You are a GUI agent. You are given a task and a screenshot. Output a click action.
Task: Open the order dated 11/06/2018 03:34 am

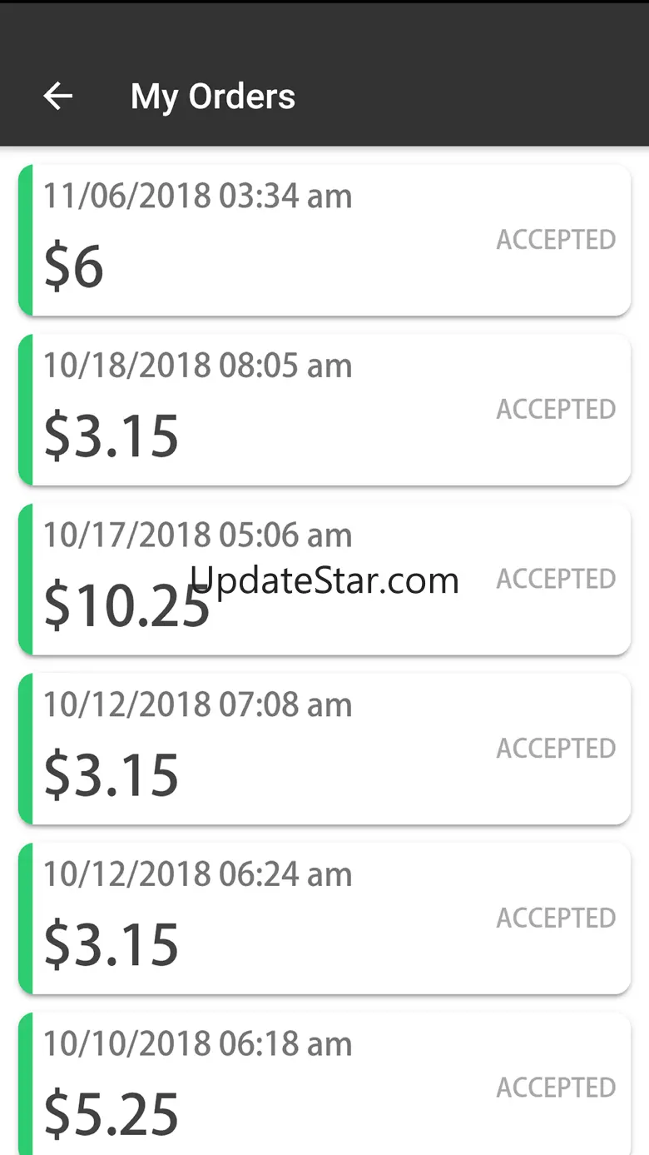pos(198,197)
